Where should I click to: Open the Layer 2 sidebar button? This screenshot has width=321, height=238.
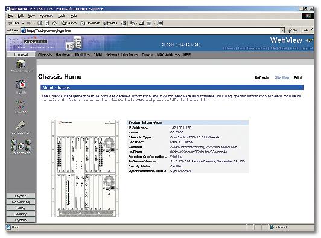pos(21,196)
